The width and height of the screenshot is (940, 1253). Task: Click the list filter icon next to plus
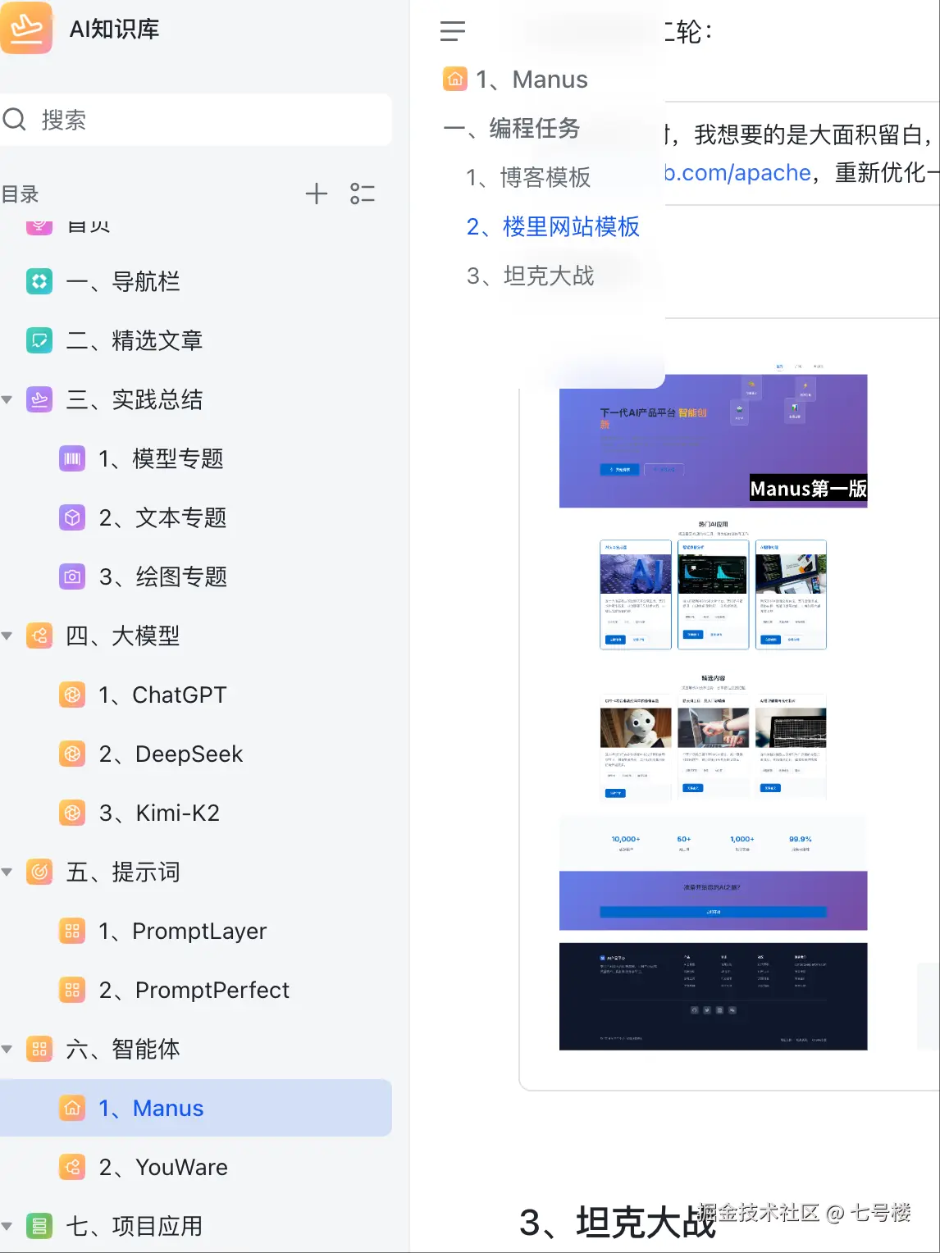[363, 194]
